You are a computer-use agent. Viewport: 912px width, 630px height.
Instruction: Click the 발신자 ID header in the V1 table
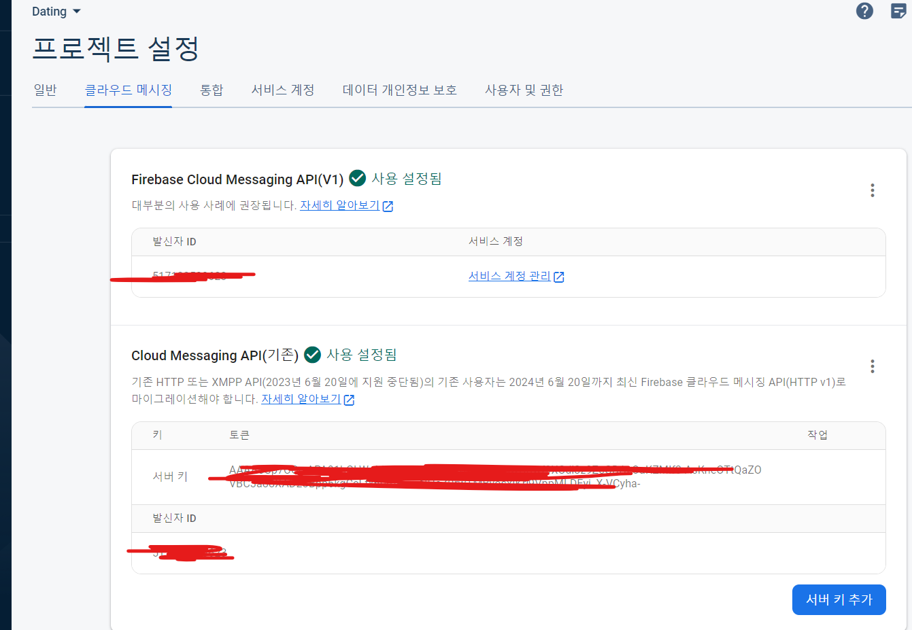pyautogui.click(x=175, y=241)
